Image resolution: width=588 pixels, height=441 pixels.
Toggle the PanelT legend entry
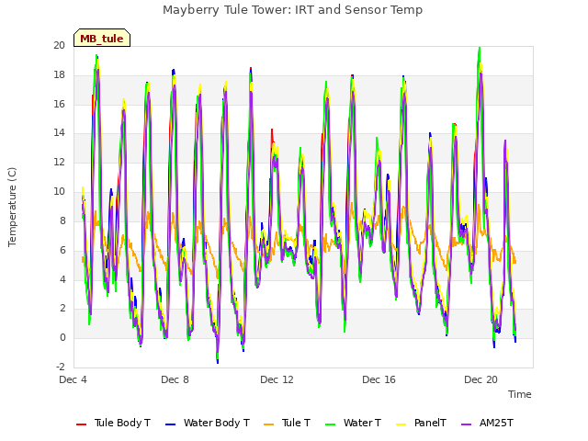click(421, 423)
